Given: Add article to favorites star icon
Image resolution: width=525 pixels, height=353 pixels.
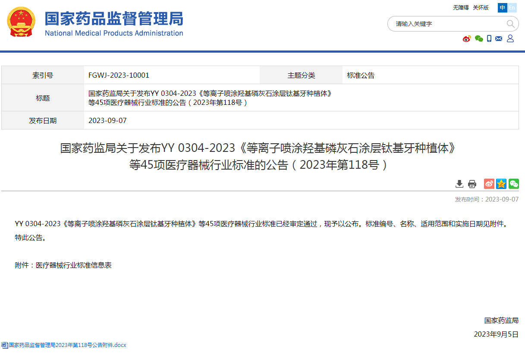Looking at the screenshot, I should point(501,184).
